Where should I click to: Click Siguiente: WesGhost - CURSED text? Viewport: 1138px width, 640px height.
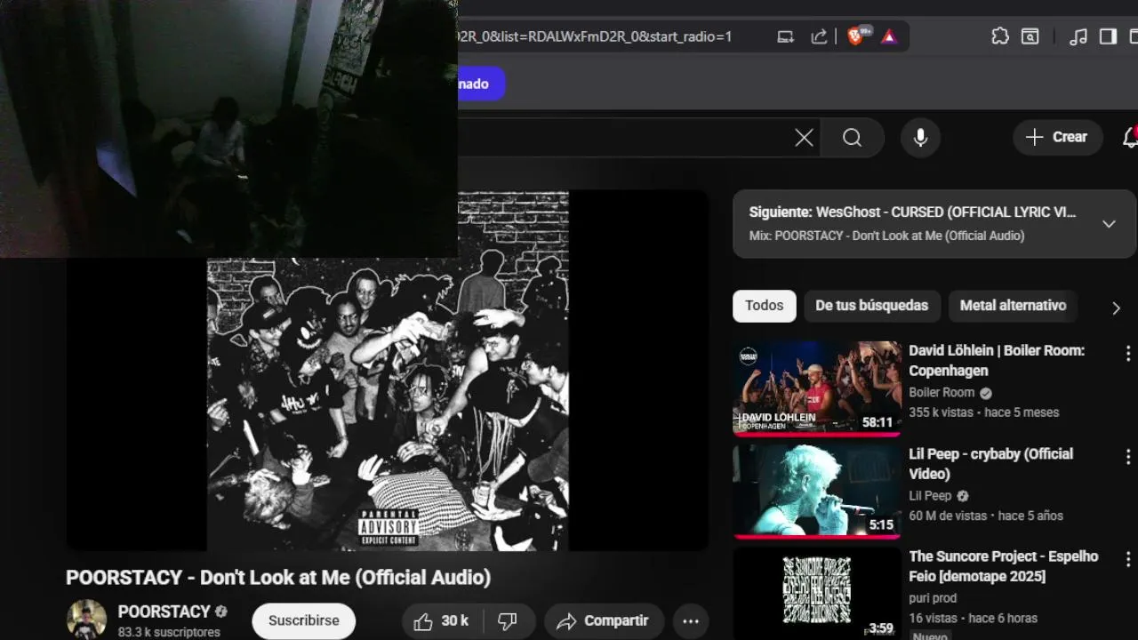coord(912,212)
